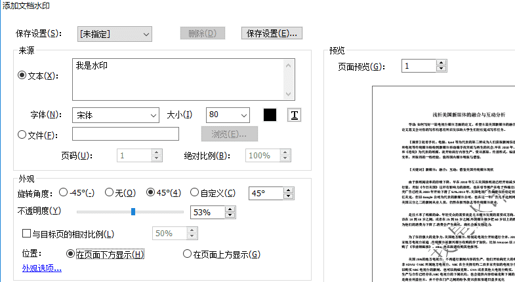Click the custom rotation 45° value field
The image size is (515, 282).
click(x=266, y=194)
